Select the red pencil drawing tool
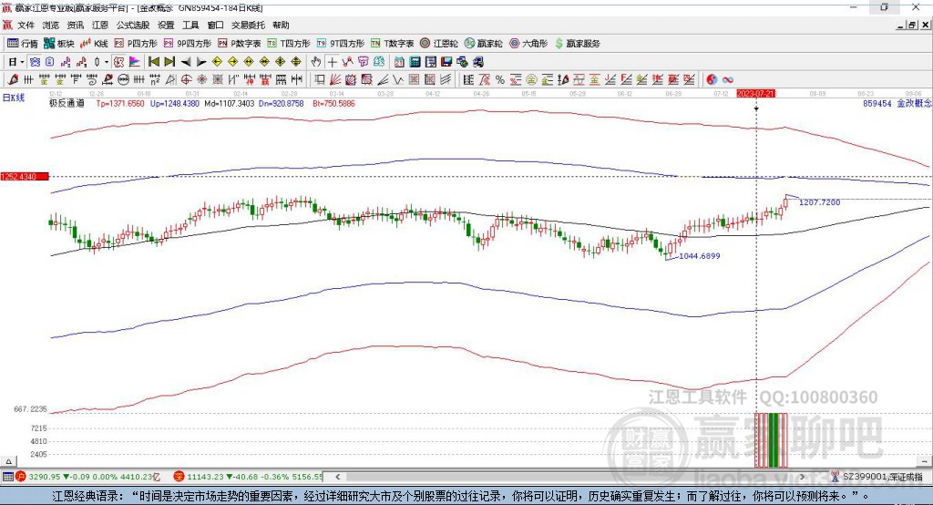 click(x=13, y=79)
